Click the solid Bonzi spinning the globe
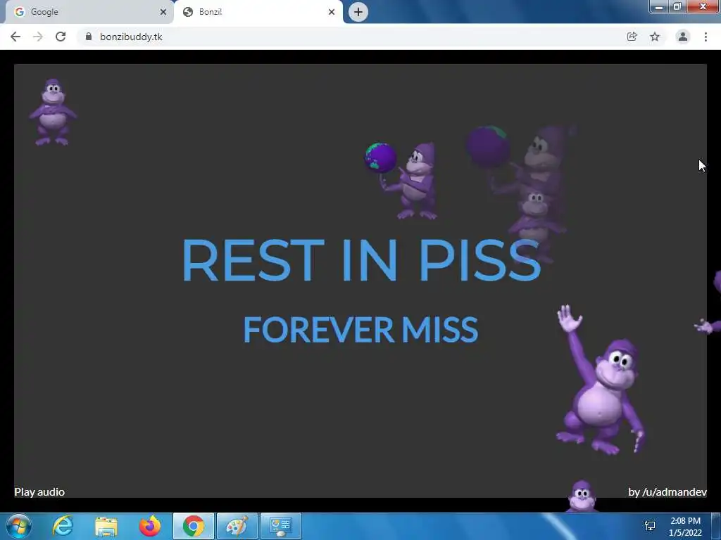The width and height of the screenshot is (721, 540). coord(402,181)
